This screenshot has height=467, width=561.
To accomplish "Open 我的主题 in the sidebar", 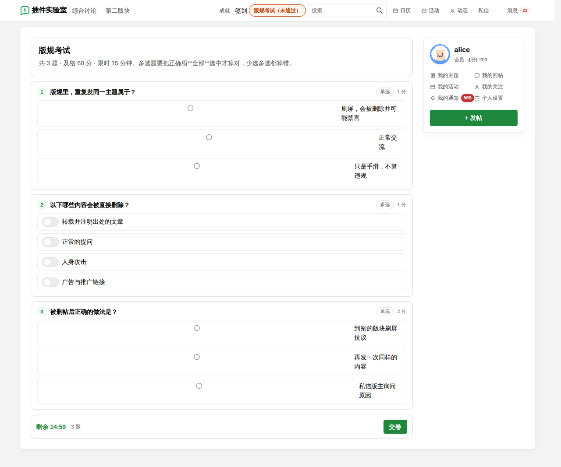I will tap(444, 75).
